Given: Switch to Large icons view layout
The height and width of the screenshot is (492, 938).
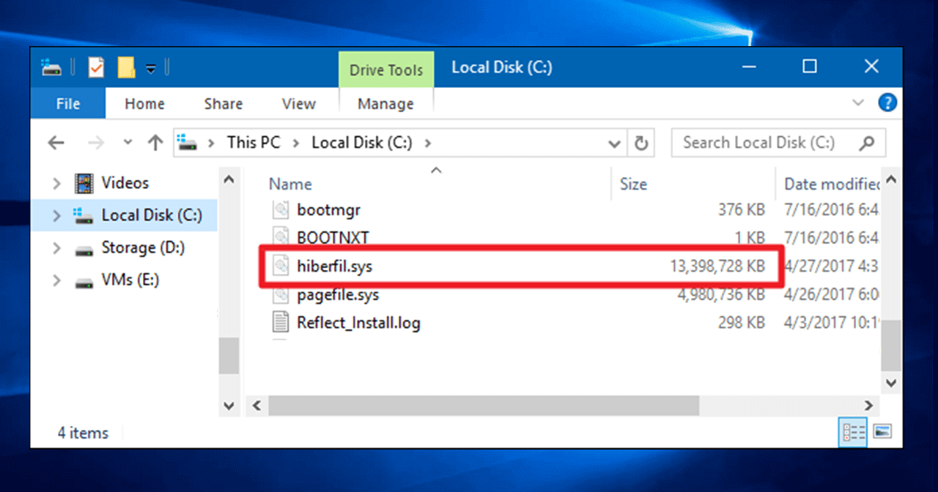Looking at the screenshot, I should [882, 433].
